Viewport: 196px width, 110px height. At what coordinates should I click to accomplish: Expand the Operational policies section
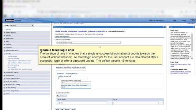point(5,73)
